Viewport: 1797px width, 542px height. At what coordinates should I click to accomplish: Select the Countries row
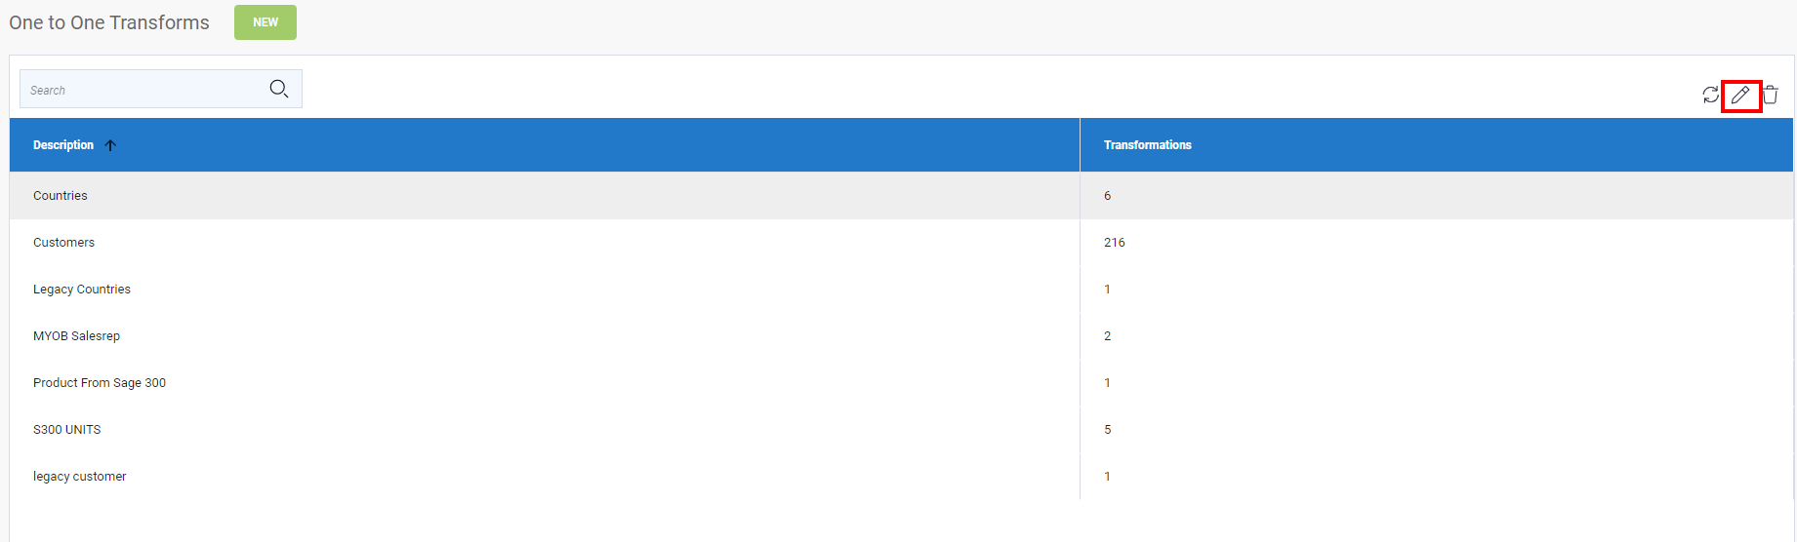pyautogui.click(x=901, y=196)
